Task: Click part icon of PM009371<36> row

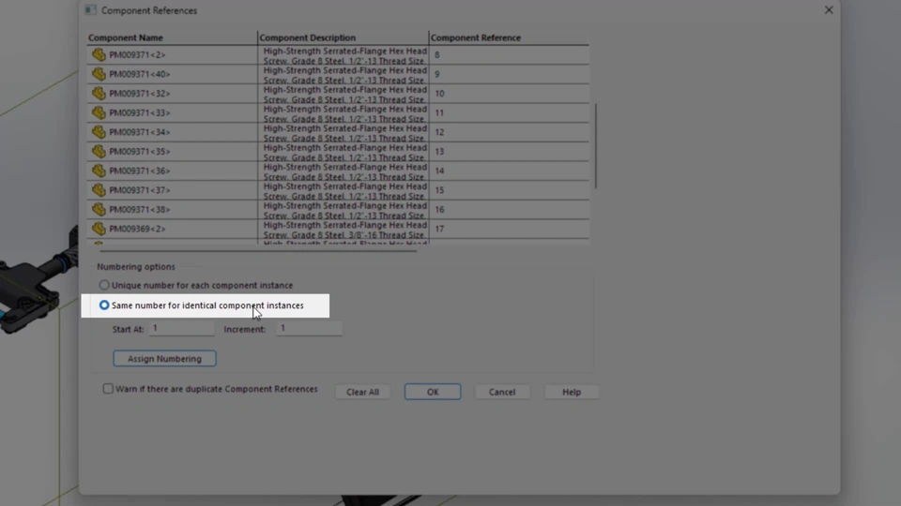Action: point(99,171)
